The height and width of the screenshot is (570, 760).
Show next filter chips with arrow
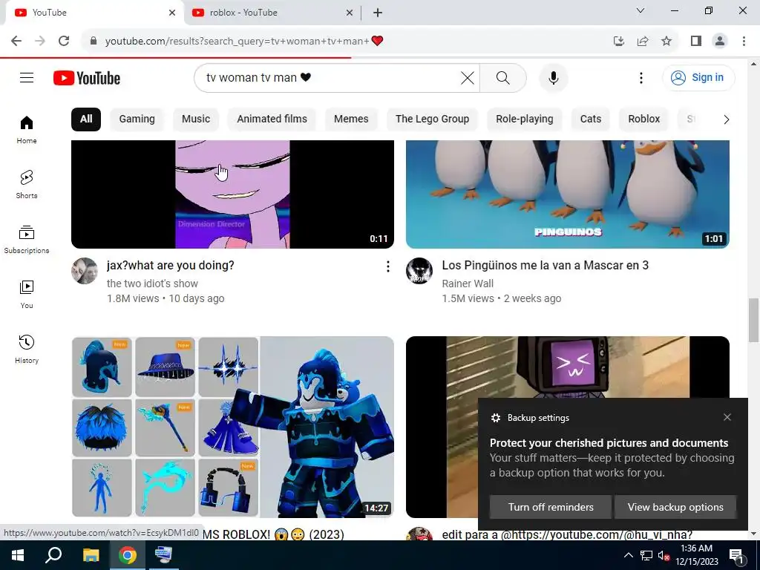tap(726, 119)
